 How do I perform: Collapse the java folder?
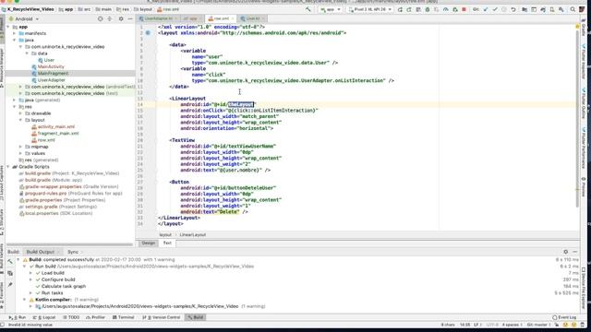(x=15, y=40)
